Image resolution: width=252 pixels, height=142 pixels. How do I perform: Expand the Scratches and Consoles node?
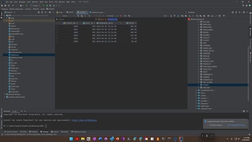click(4, 97)
